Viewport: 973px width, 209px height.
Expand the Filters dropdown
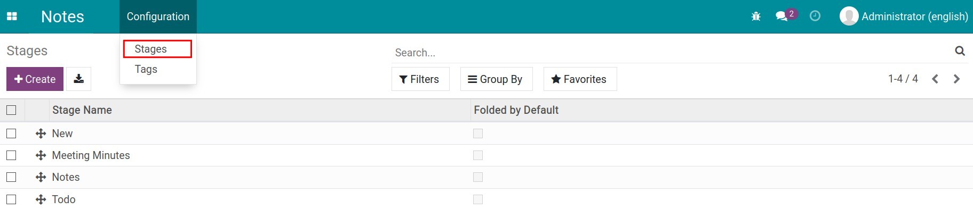(420, 79)
